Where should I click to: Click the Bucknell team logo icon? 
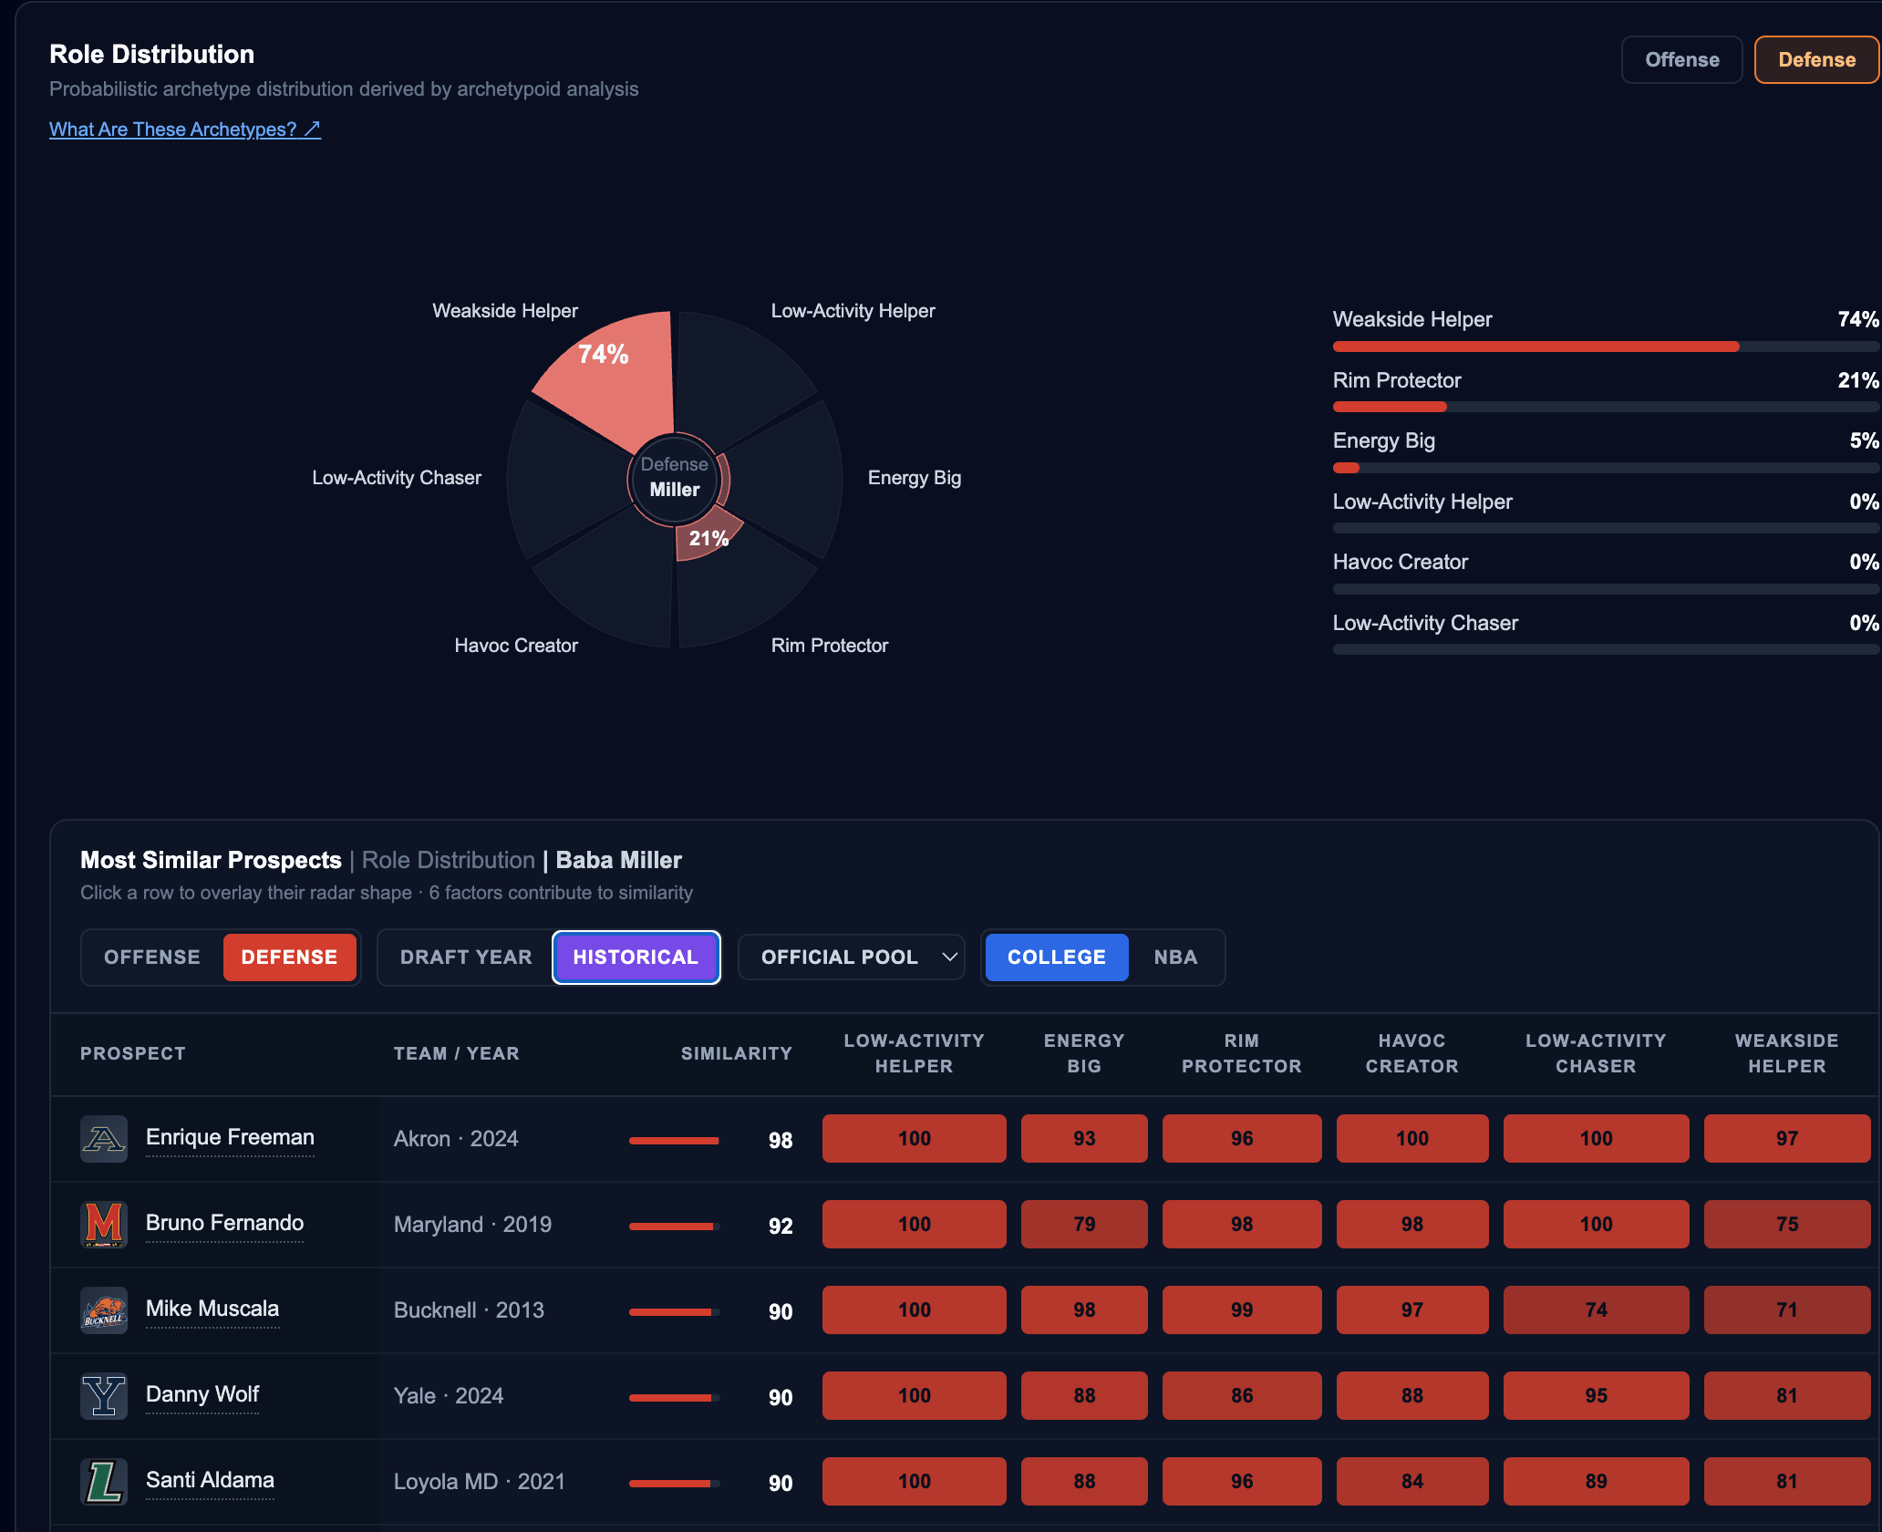coord(104,1309)
